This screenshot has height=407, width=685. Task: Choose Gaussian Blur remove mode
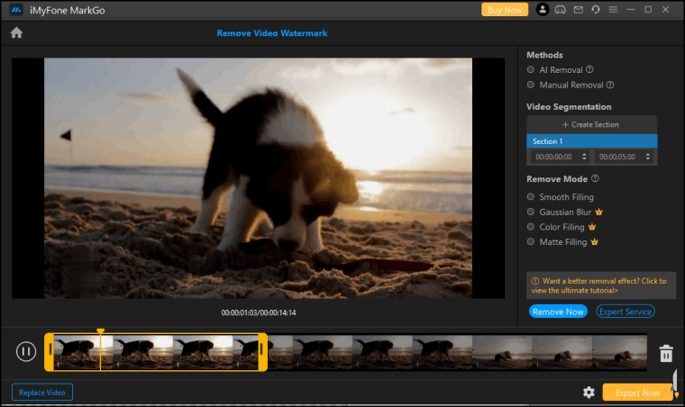click(x=531, y=213)
